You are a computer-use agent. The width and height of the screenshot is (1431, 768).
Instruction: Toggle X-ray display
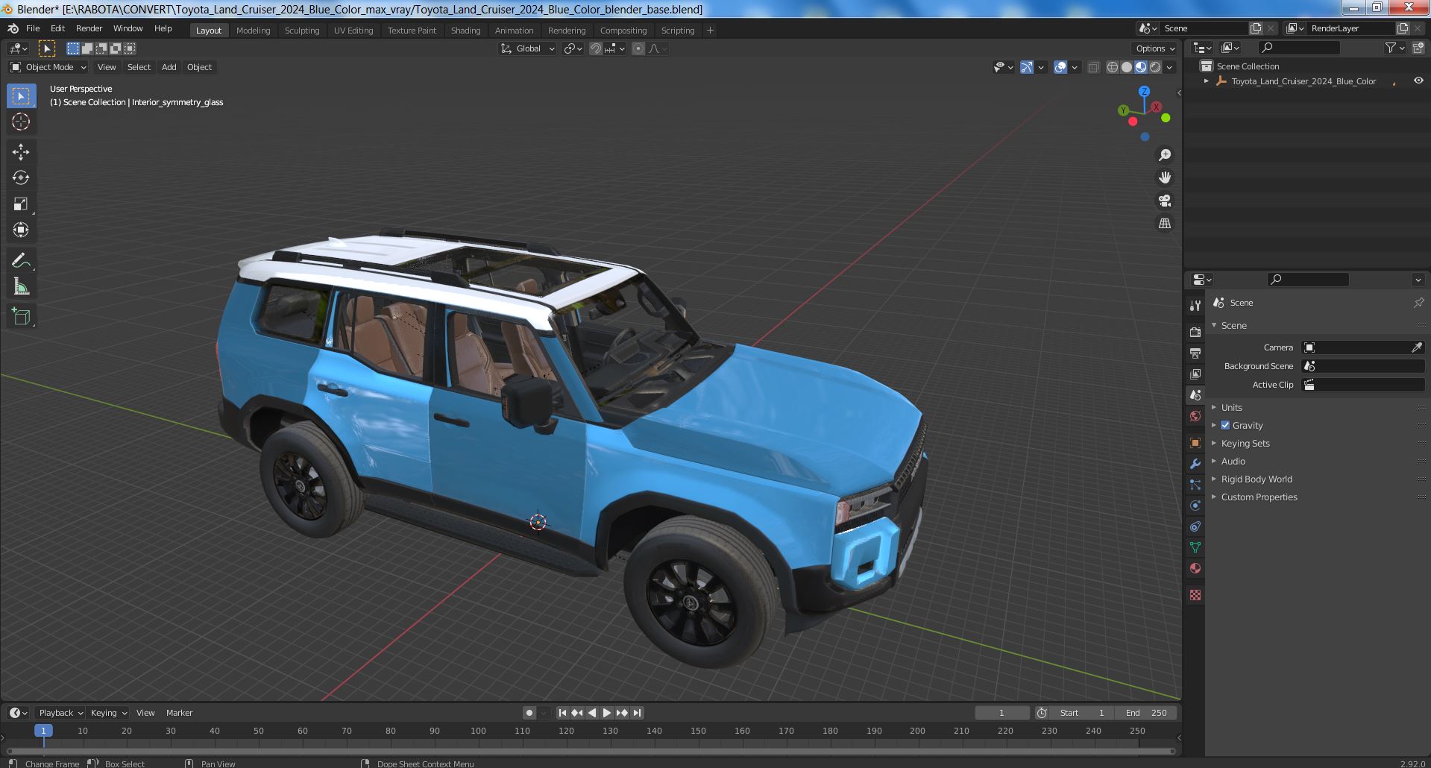1093,67
